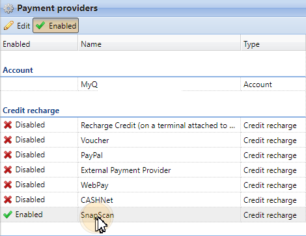Viewport: 306px width, 236px height.
Task: Click green check icon in SnapScan row
Action: [8, 215]
